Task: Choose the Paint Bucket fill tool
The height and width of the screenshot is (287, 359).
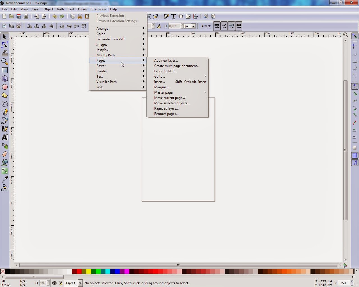Action: pyautogui.click(x=5, y=163)
